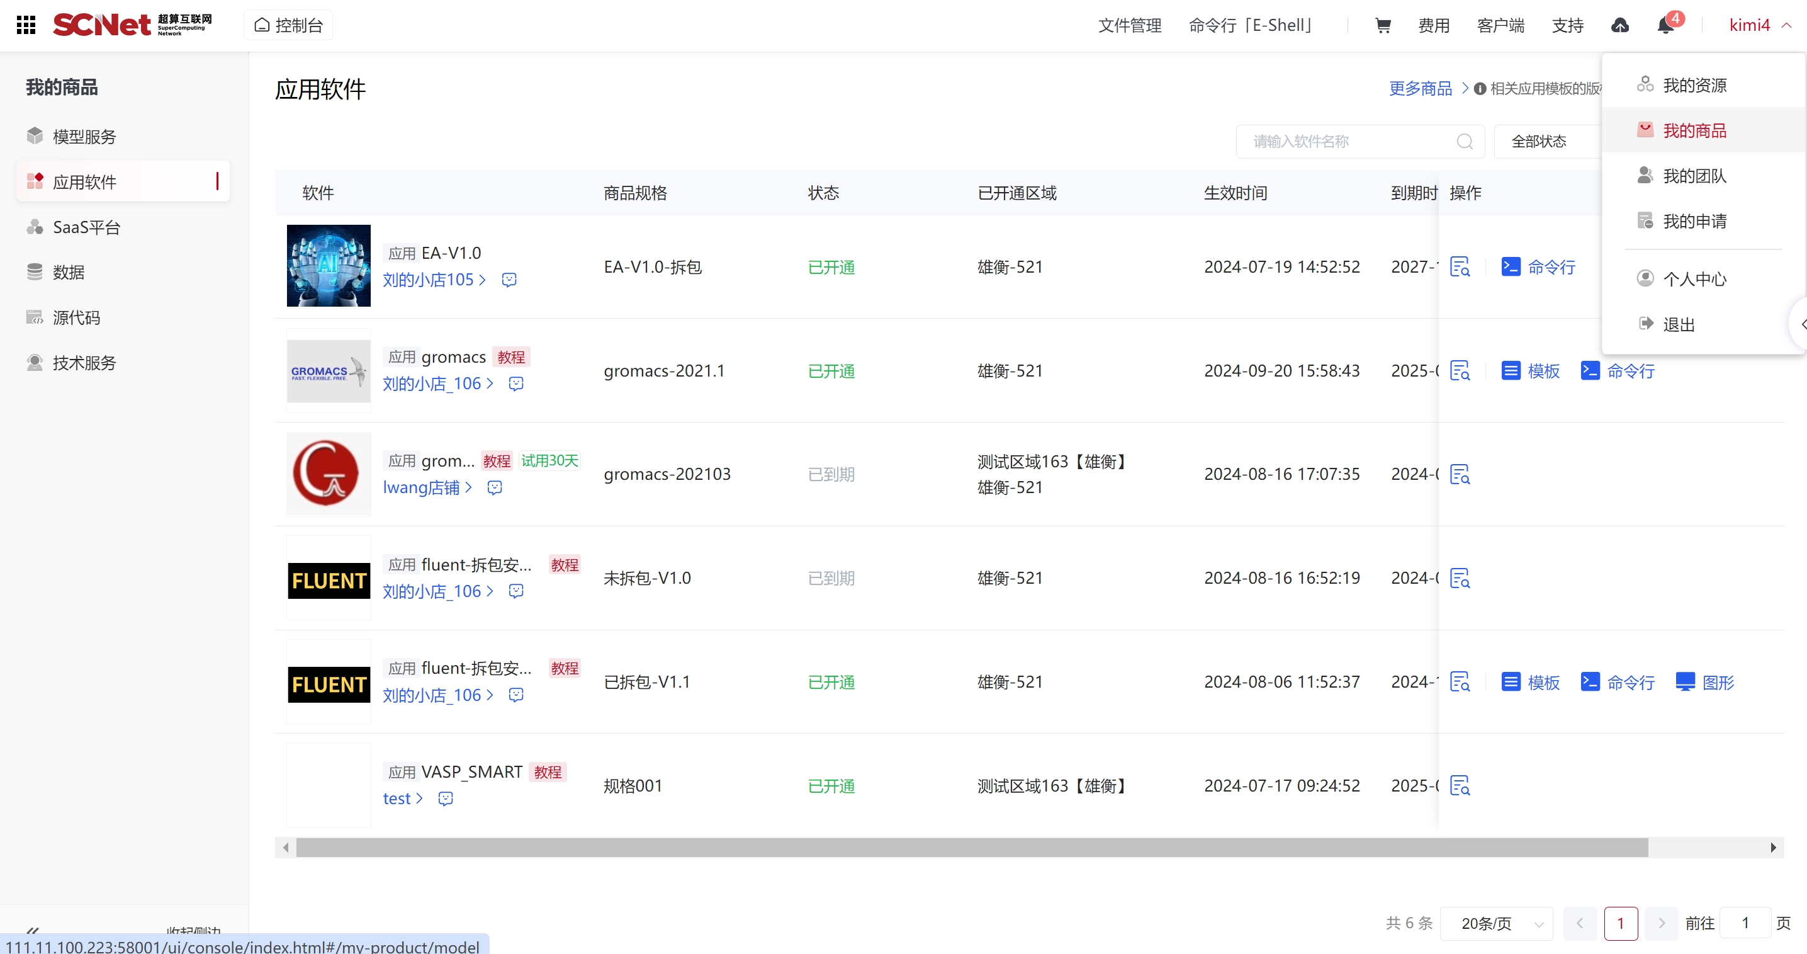Click the software name search input

[x=1347, y=142]
